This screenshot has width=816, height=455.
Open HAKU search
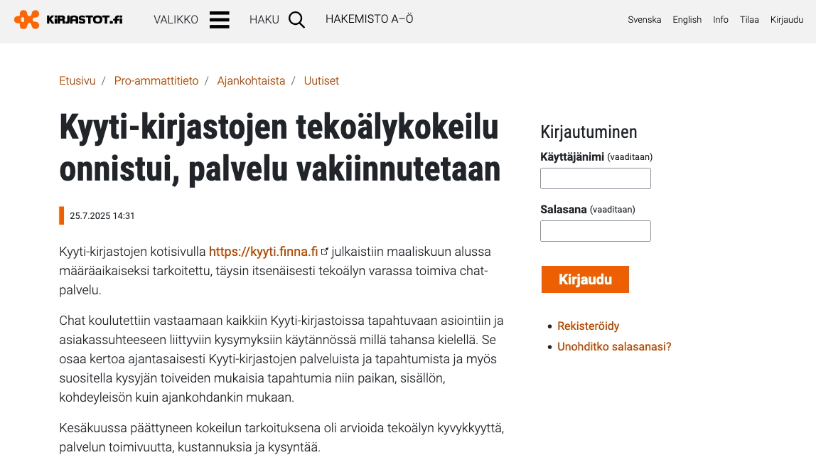(264, 20)
